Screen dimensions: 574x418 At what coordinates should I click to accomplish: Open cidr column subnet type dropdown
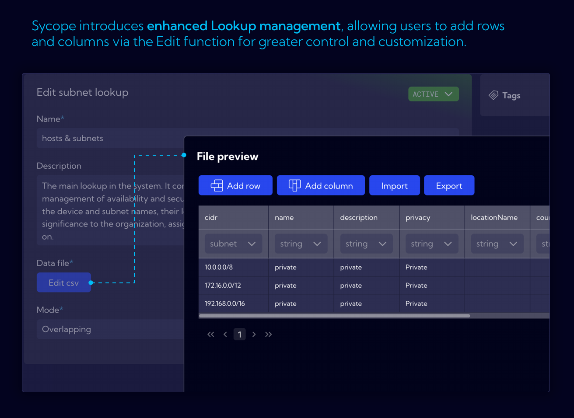tap(233, 244)
